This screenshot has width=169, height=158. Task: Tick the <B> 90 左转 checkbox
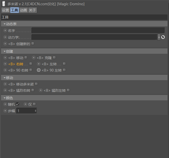tap(64, 70)
